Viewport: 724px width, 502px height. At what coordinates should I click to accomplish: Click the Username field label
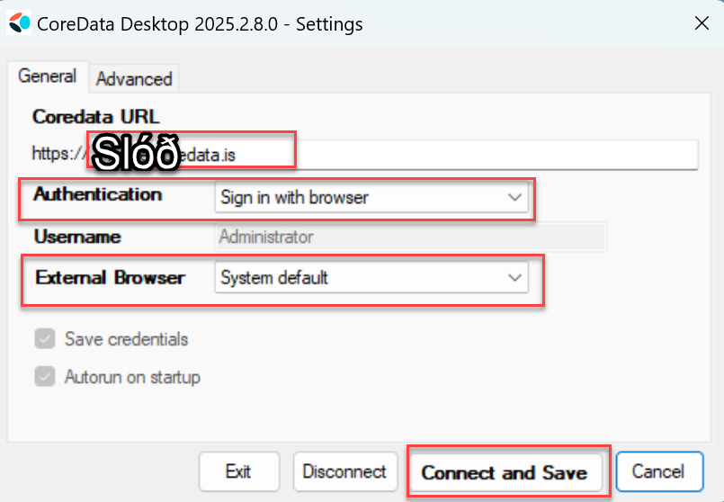76,238
